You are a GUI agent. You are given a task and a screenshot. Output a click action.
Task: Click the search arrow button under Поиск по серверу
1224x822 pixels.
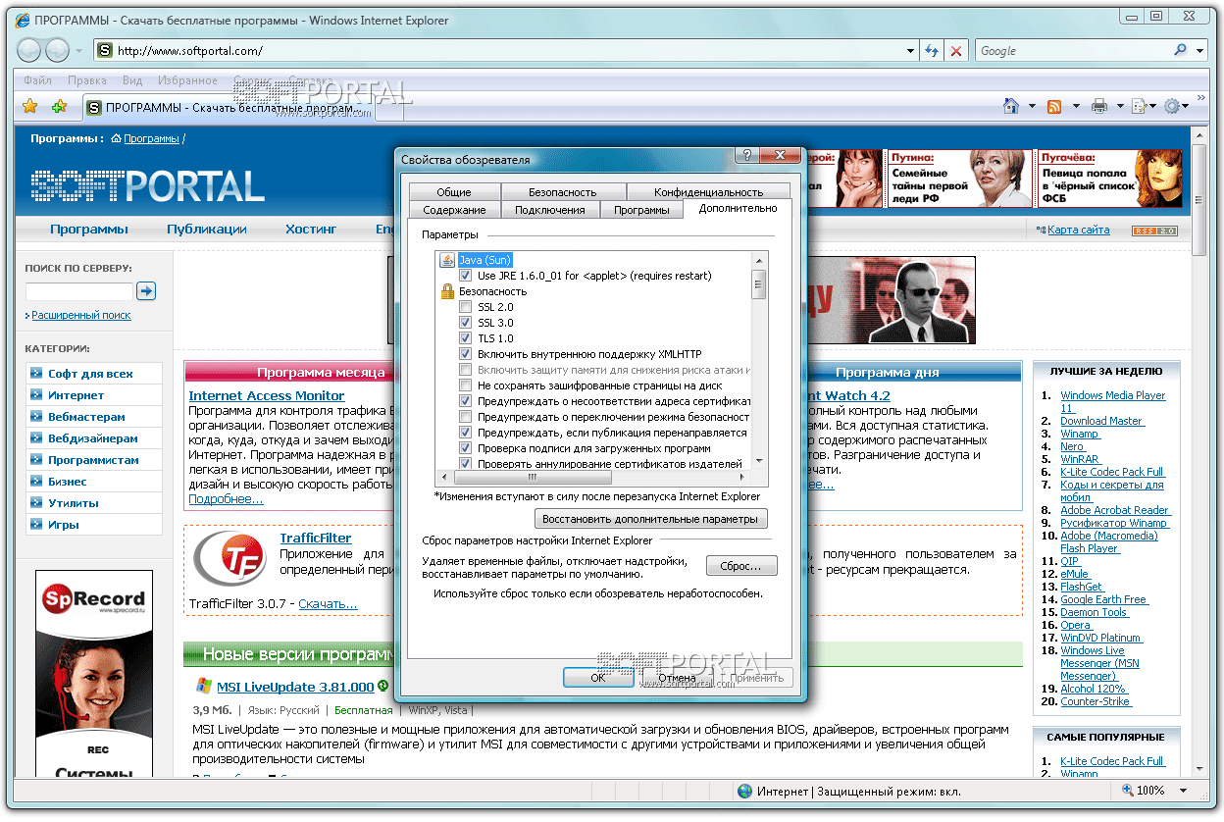tap(146, 290)
